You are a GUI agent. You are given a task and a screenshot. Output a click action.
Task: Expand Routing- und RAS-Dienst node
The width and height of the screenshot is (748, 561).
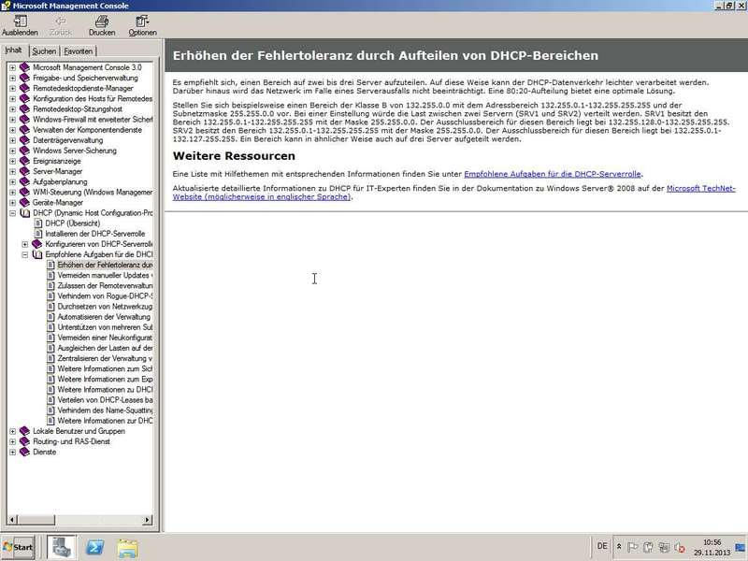coord(13,441)
